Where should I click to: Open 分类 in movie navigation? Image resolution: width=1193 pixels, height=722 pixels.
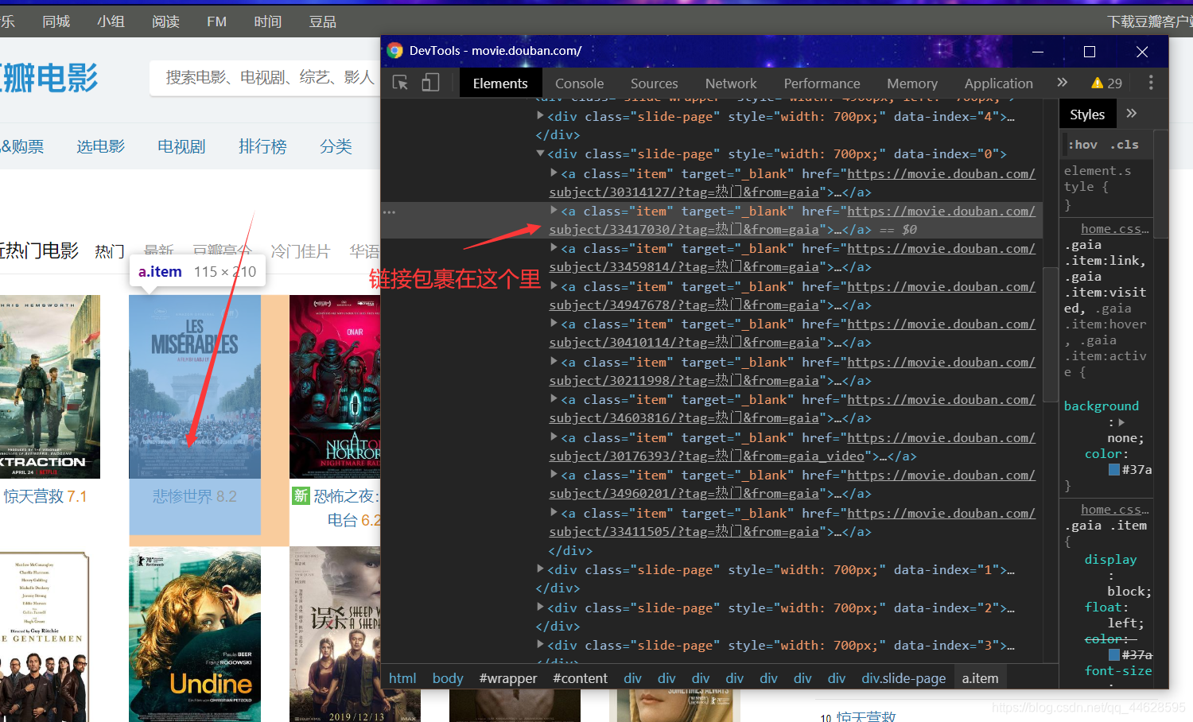pyautogui.click(x=336, y=146)
